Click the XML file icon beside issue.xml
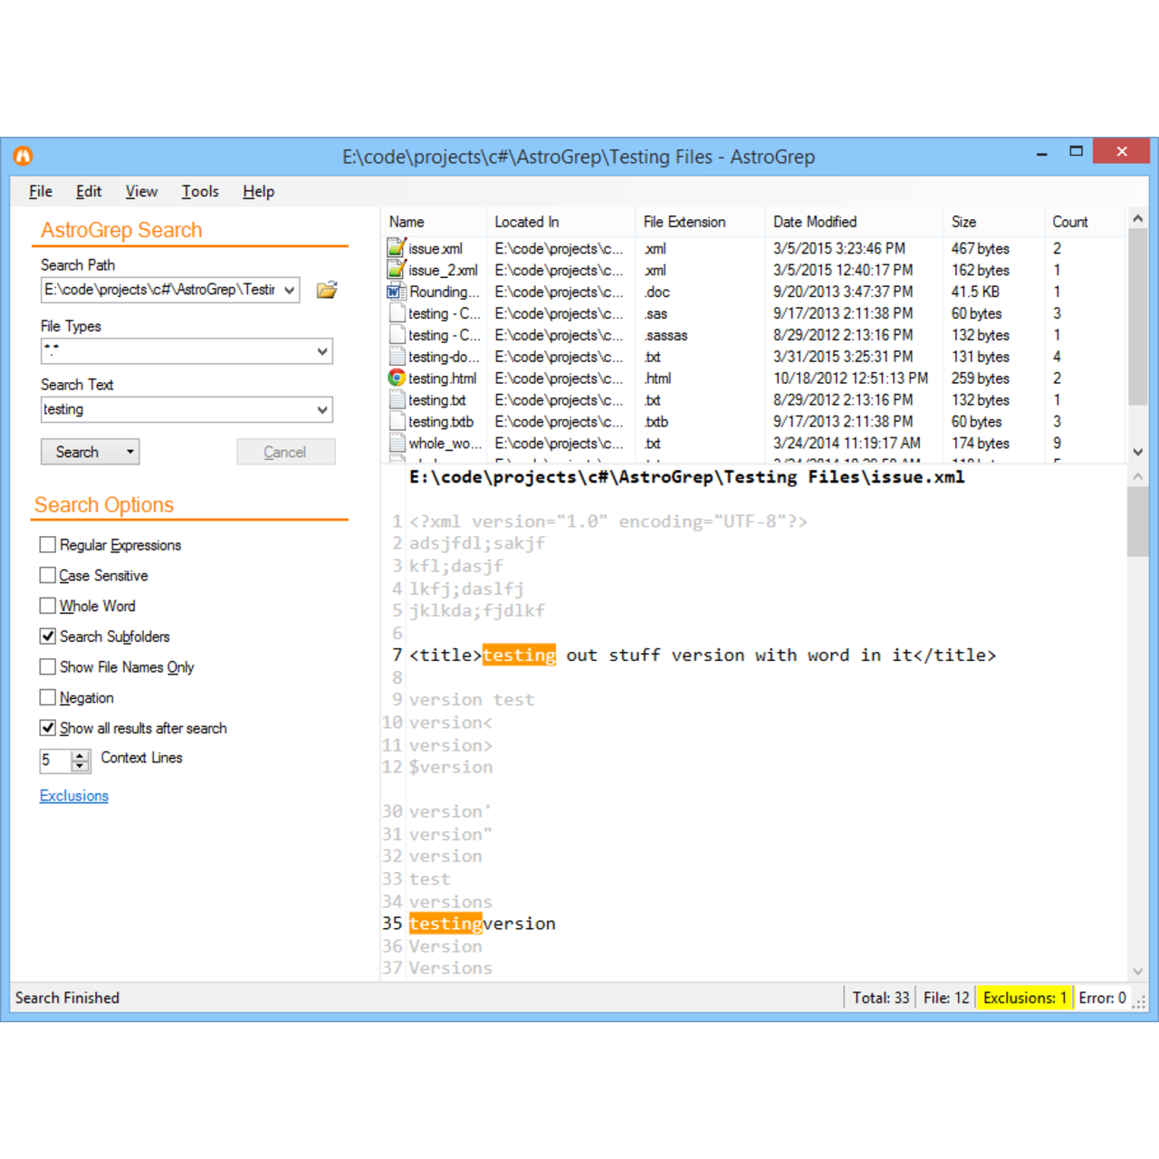 [396, 246]
